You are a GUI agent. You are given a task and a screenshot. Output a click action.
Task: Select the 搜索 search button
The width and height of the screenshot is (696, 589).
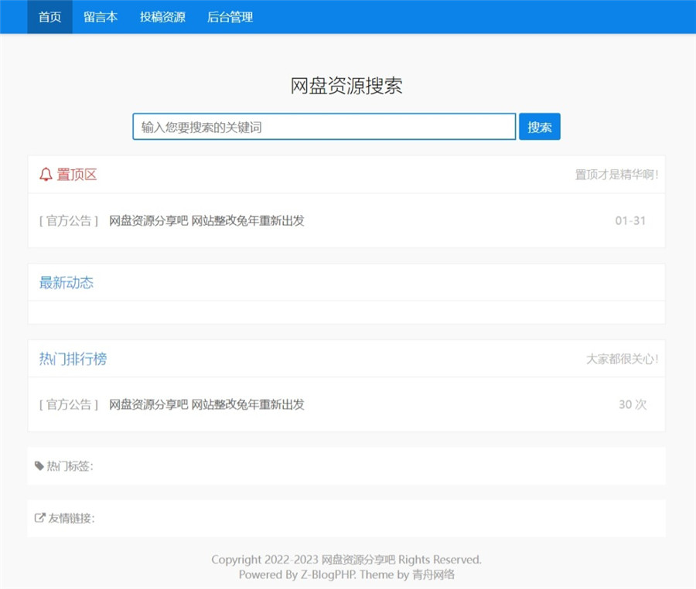540,126
